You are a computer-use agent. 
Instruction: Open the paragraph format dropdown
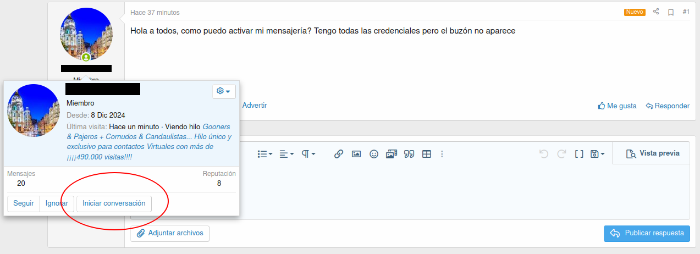click(x=308, y=154)
